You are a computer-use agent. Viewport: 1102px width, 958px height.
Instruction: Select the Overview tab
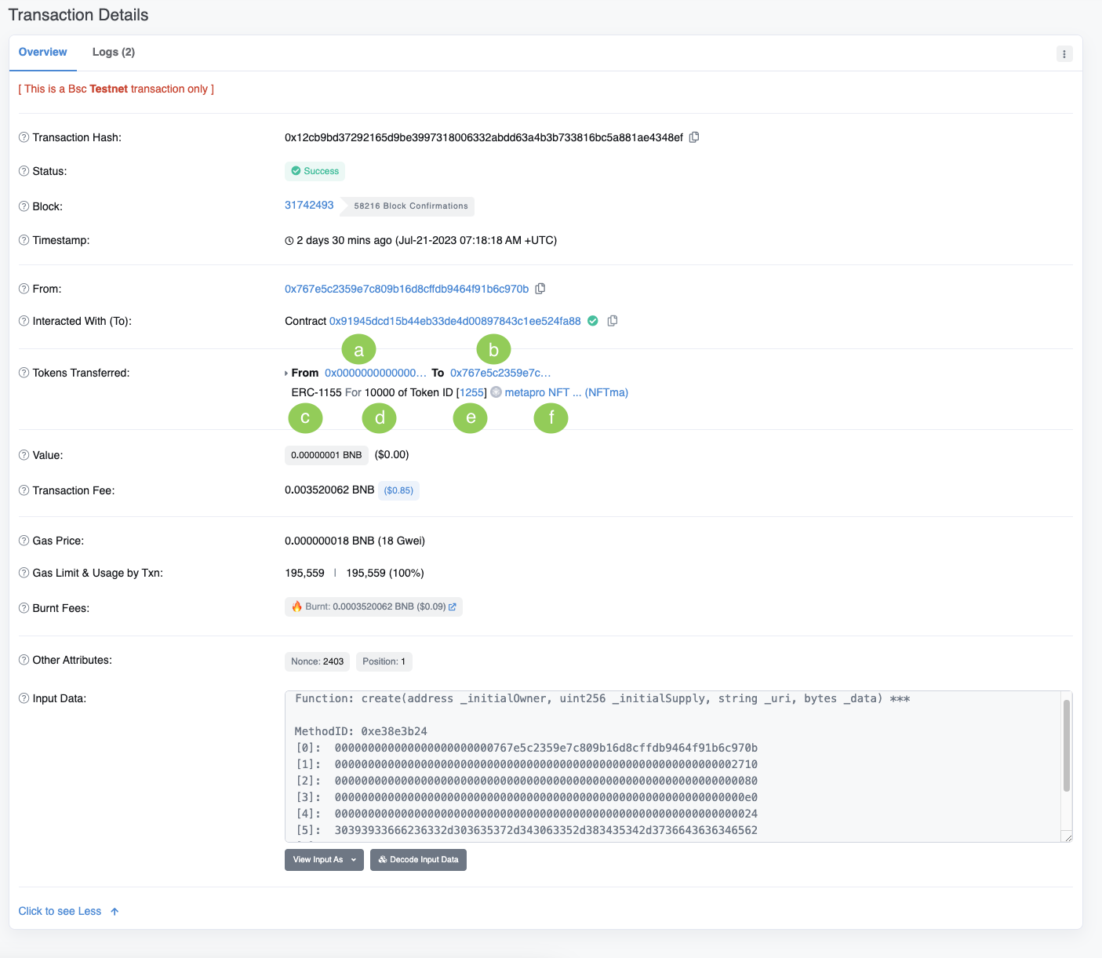point(43,52)
